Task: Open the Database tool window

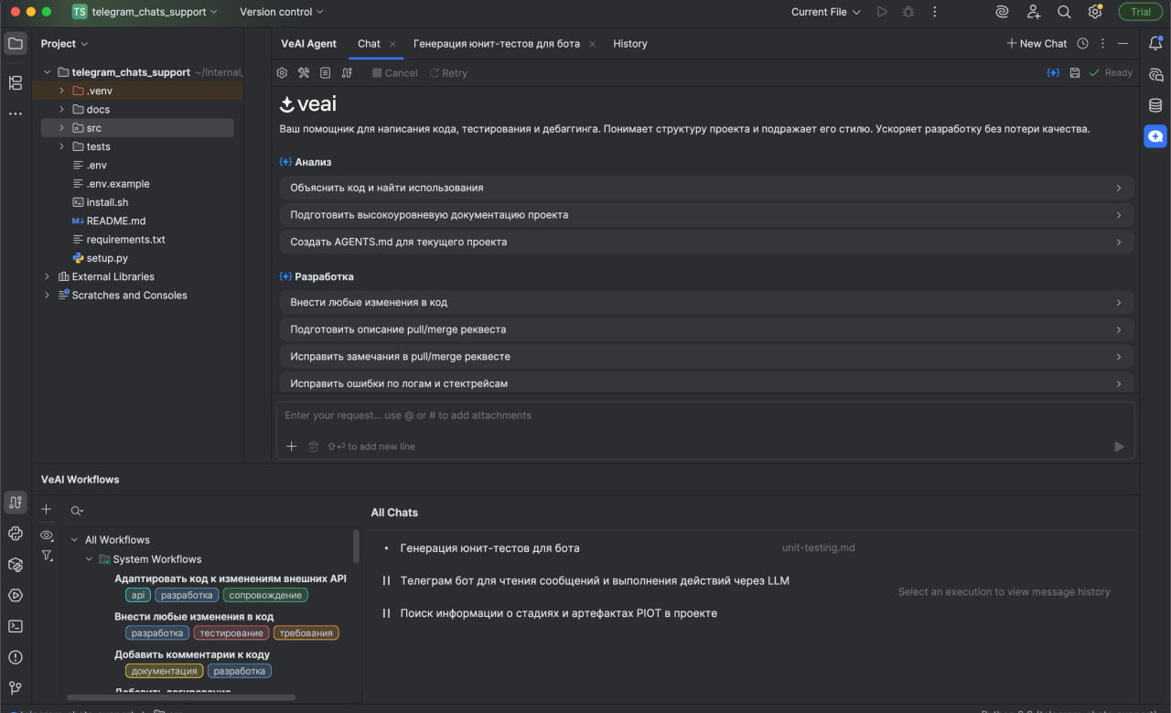Action: coord(1155,104)
